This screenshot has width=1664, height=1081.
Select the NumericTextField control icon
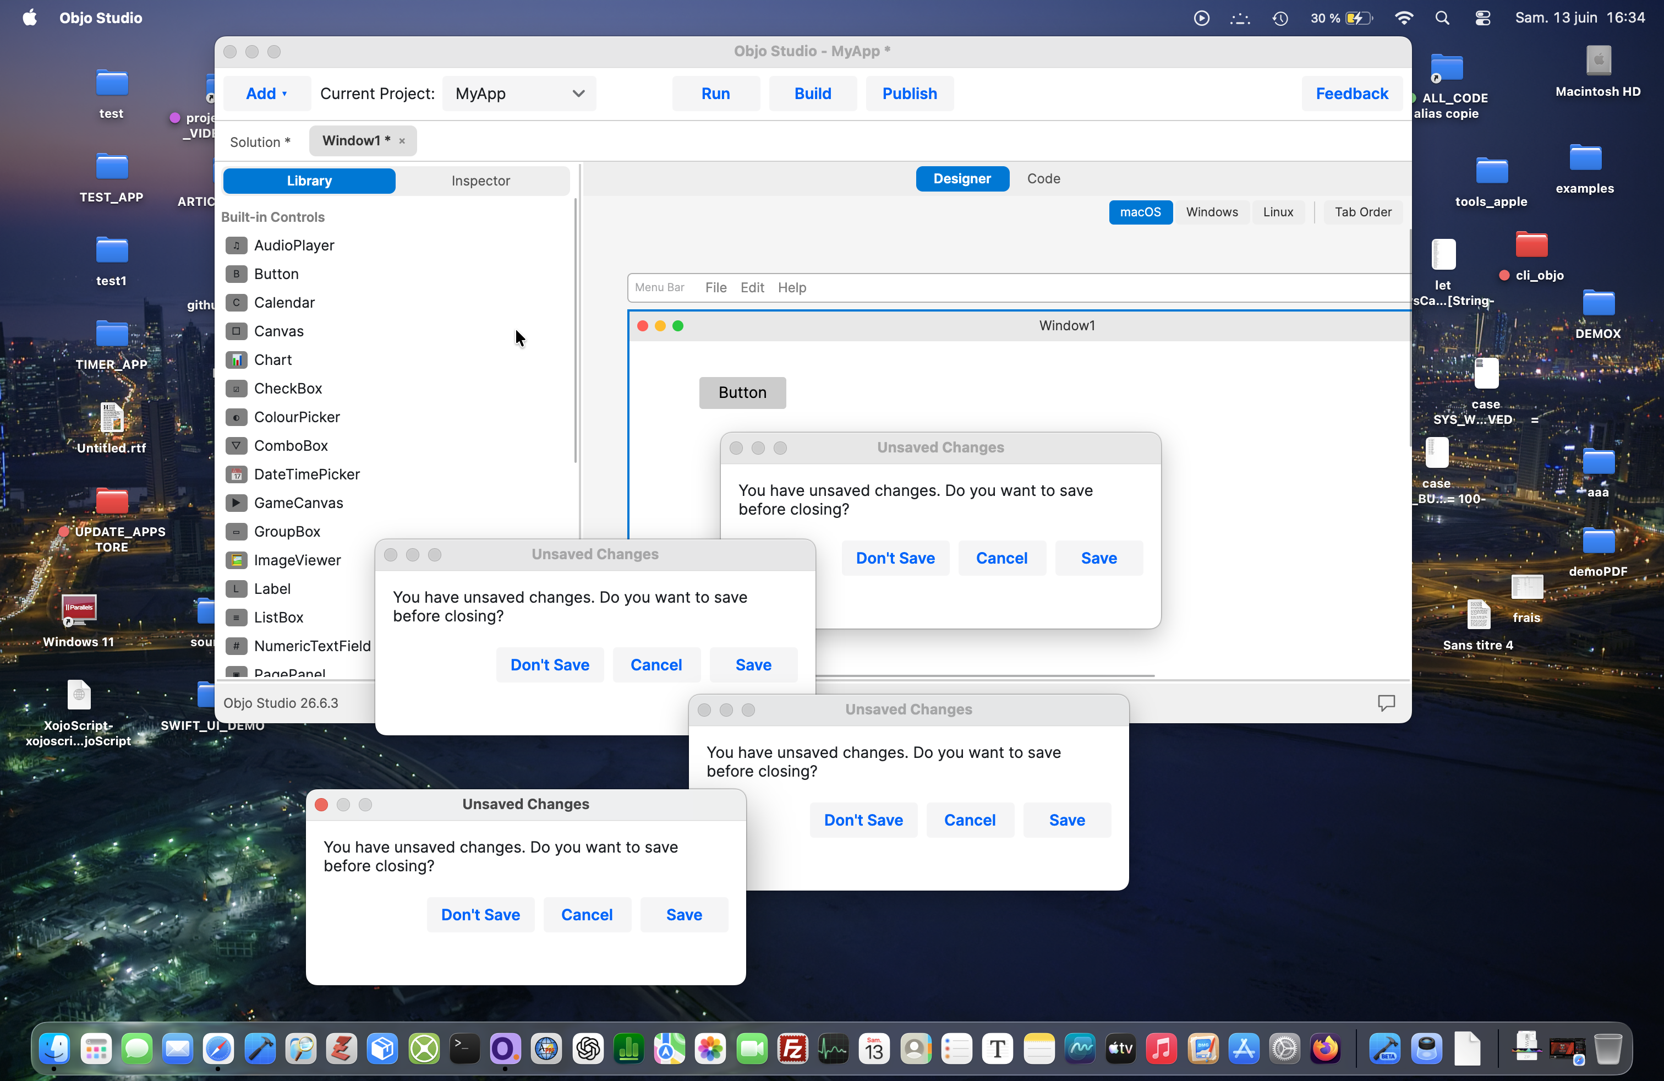coord(236,647)
